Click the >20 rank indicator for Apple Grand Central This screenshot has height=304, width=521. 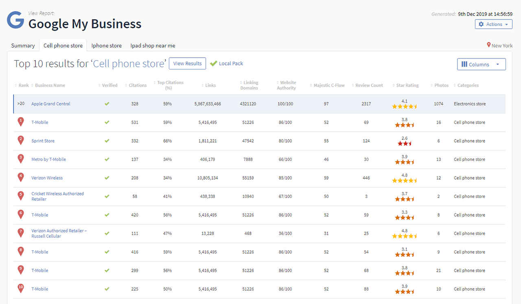[x=21, y=104]
